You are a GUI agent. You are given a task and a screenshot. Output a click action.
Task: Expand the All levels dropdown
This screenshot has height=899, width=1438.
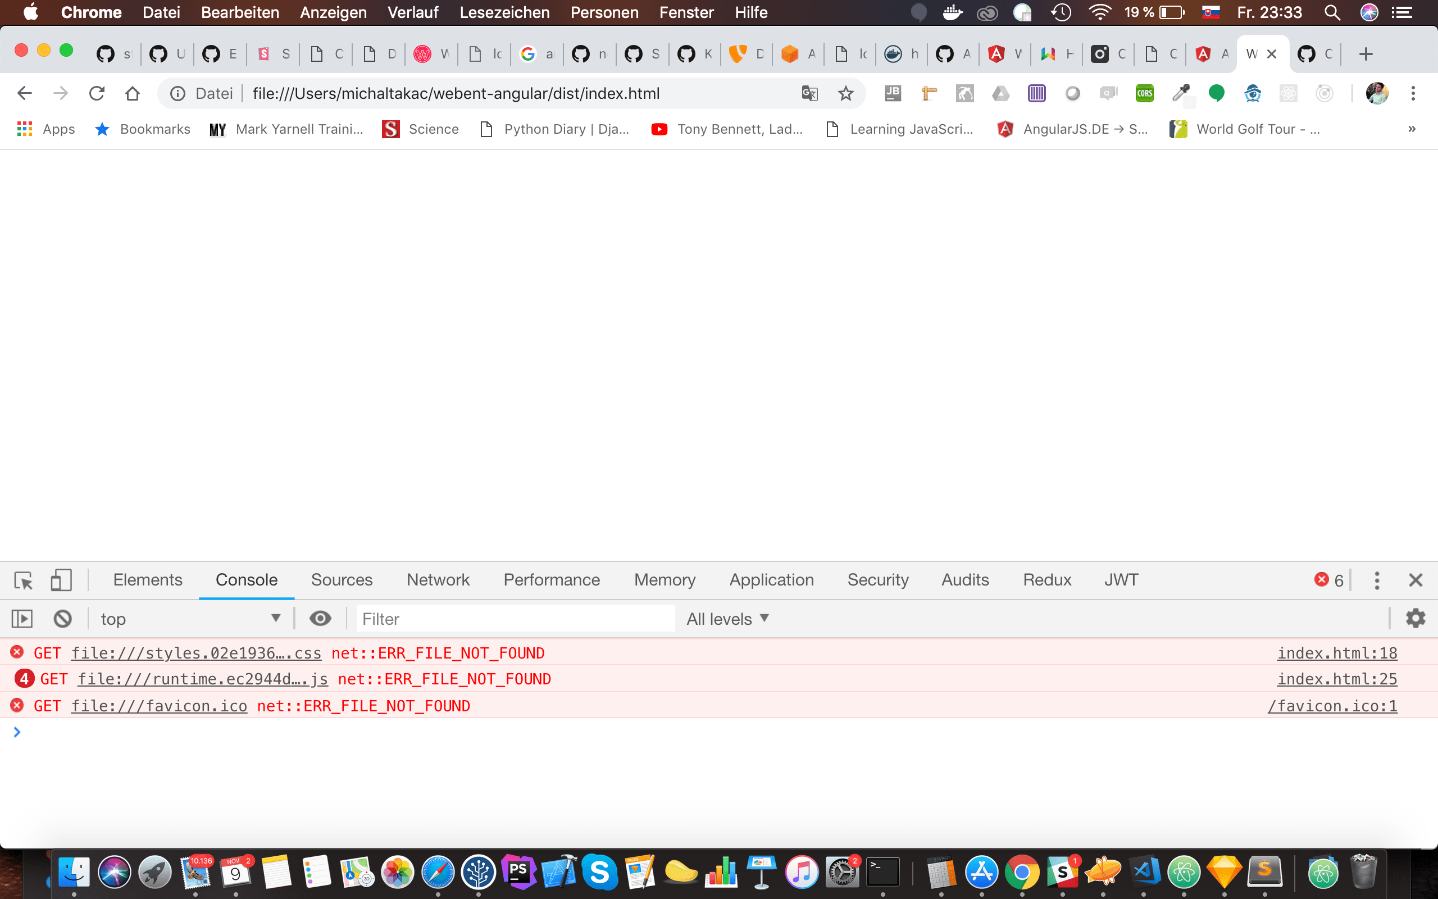728,619
